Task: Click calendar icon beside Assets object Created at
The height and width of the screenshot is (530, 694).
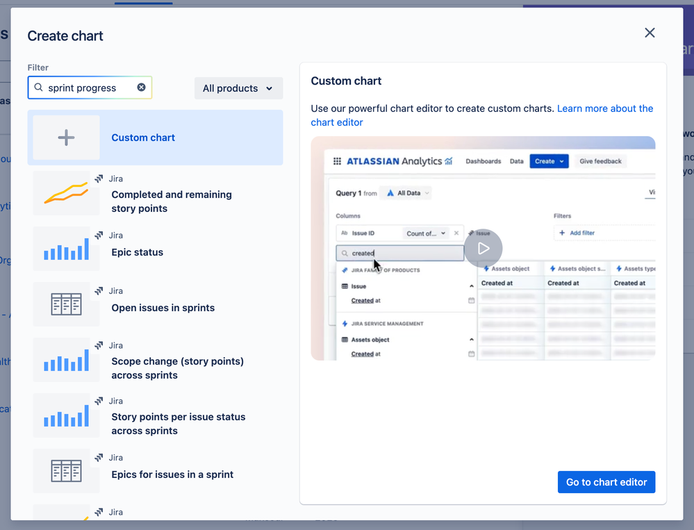Action: [x=472, y=354]
